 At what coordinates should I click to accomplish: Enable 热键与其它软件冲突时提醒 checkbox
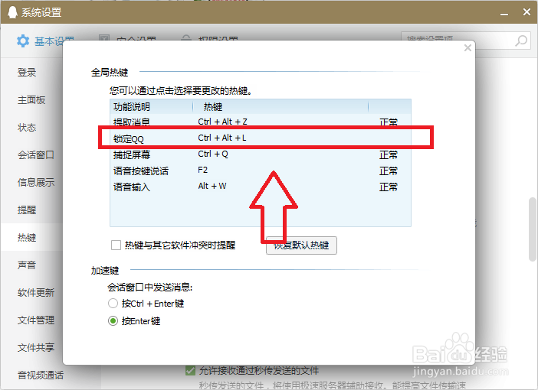click(x=116, y=245)
